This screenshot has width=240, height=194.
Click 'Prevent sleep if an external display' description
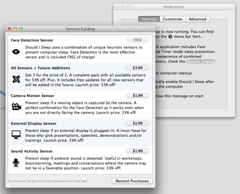(x=86, y=135)
